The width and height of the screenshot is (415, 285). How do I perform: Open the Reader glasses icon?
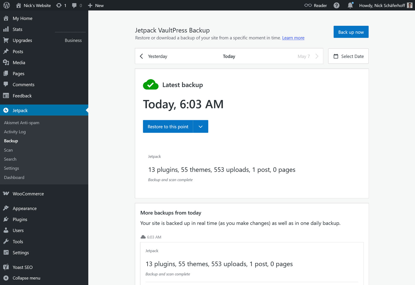click(x=308, y=5)
